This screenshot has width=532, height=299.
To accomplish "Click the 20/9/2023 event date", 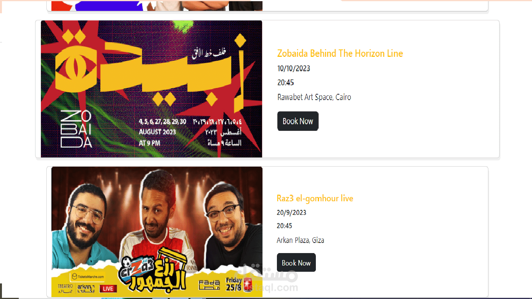I will (291, 213).
